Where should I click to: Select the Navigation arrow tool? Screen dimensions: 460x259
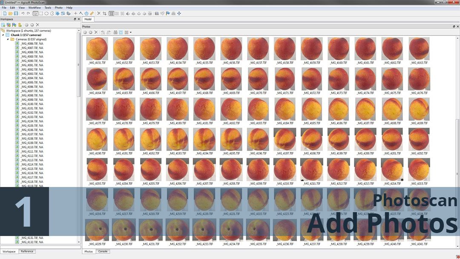(35, 14)
